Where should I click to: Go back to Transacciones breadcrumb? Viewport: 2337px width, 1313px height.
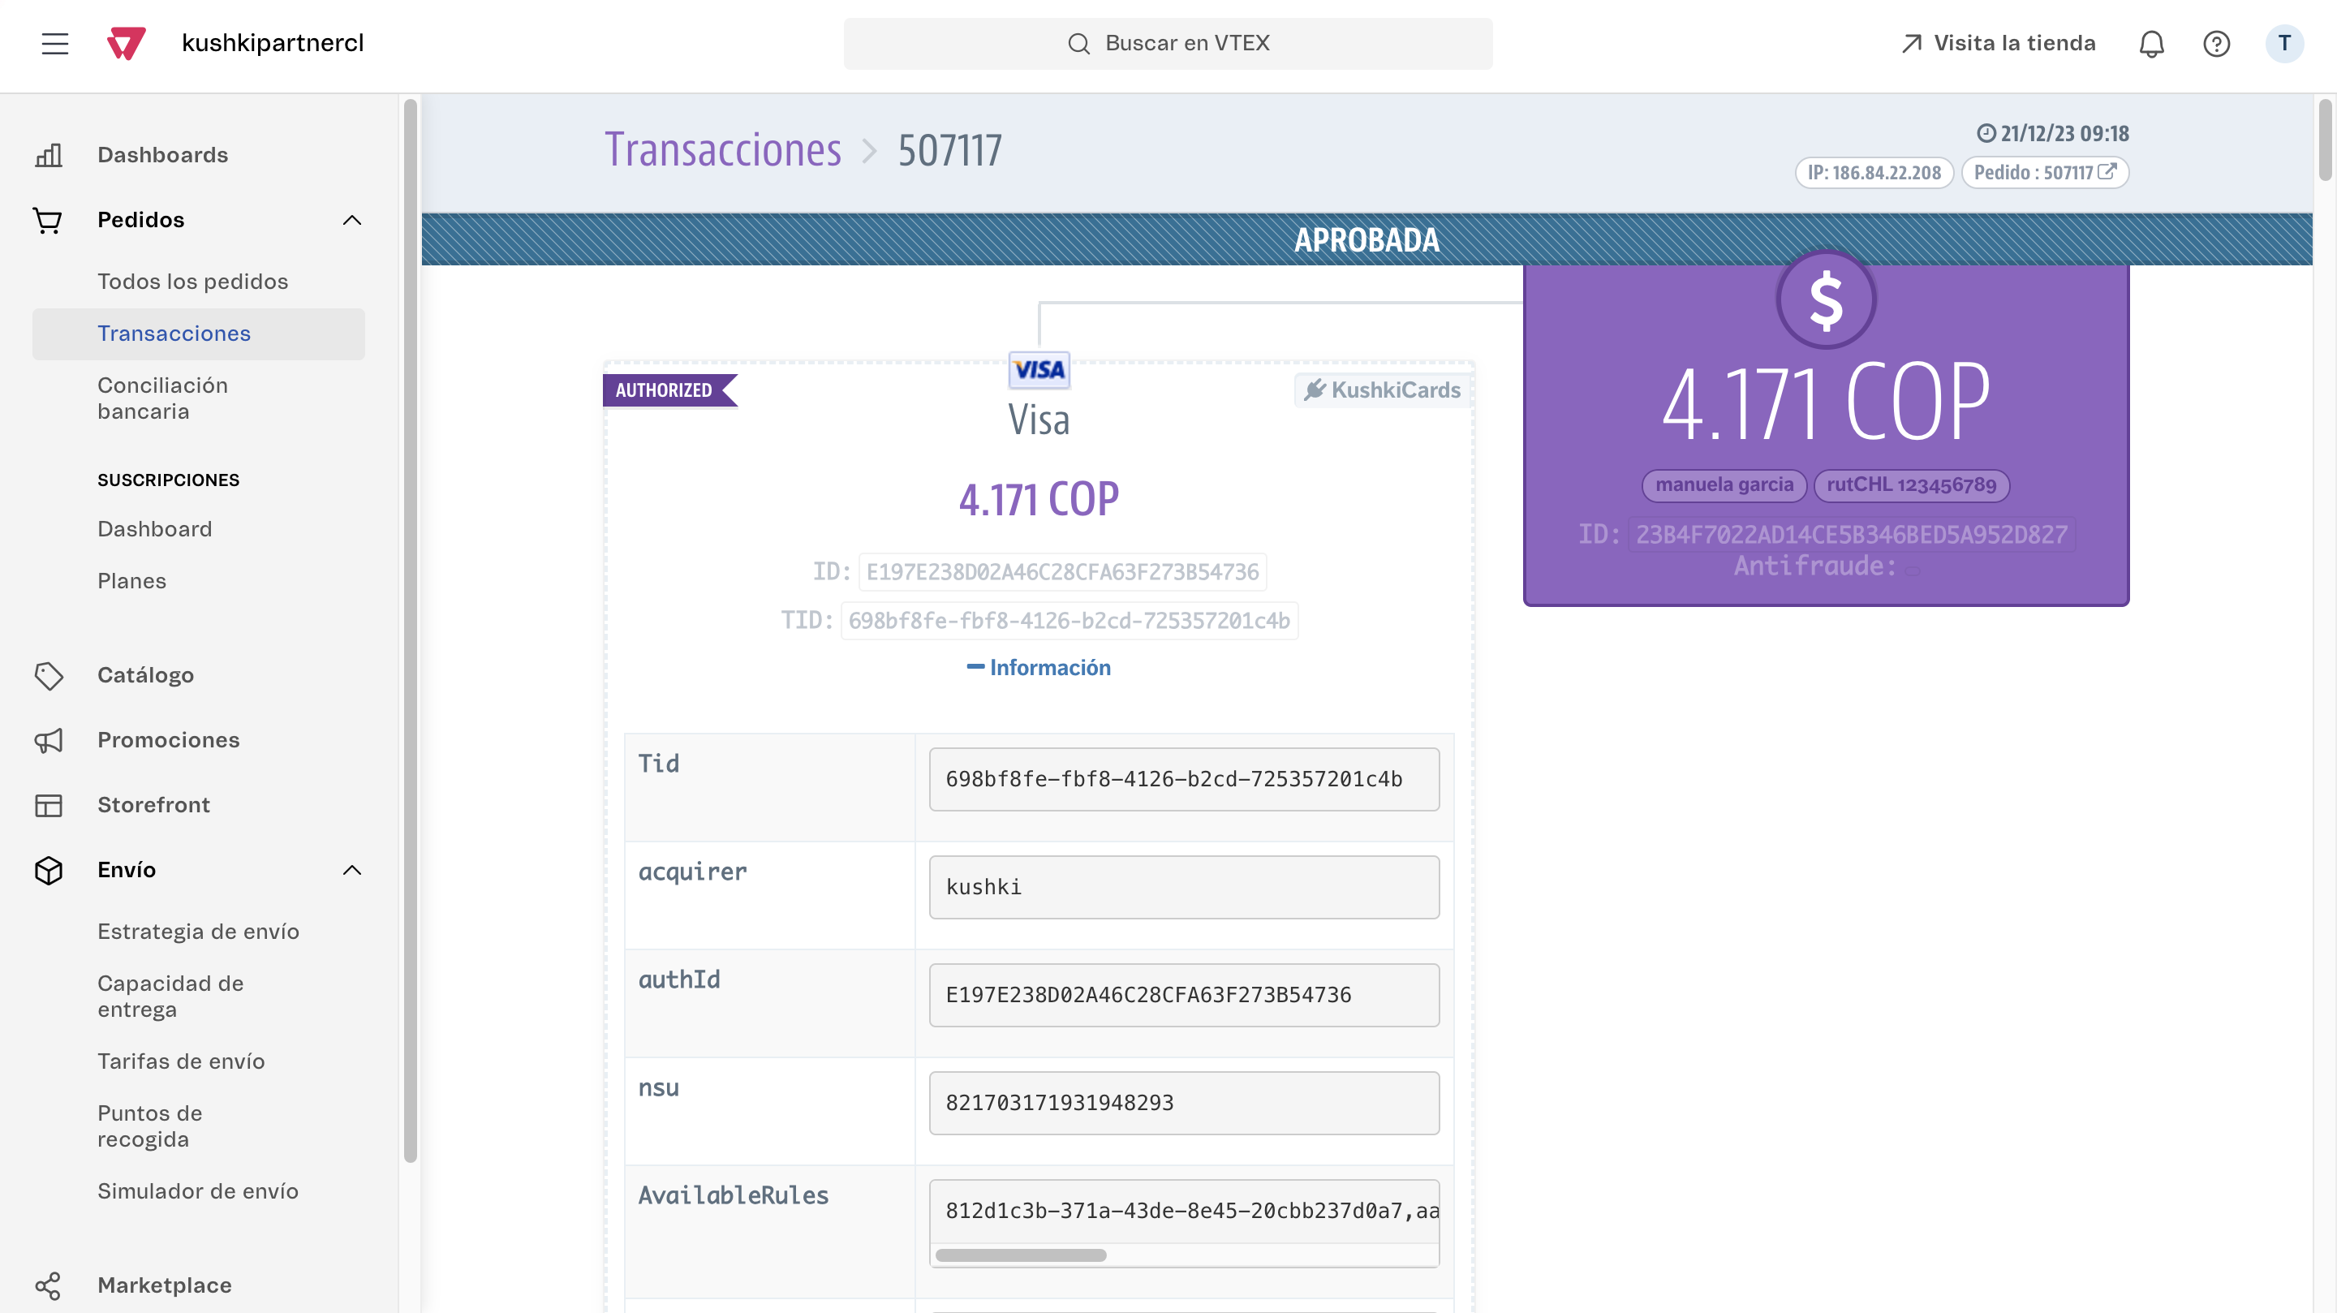click(x=723, y=149)
